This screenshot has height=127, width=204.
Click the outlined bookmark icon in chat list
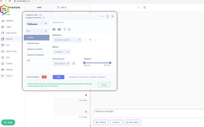(x=86, y=112)
